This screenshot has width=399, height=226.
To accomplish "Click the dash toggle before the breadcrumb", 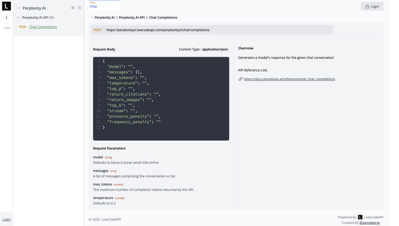I will (92, 17).
